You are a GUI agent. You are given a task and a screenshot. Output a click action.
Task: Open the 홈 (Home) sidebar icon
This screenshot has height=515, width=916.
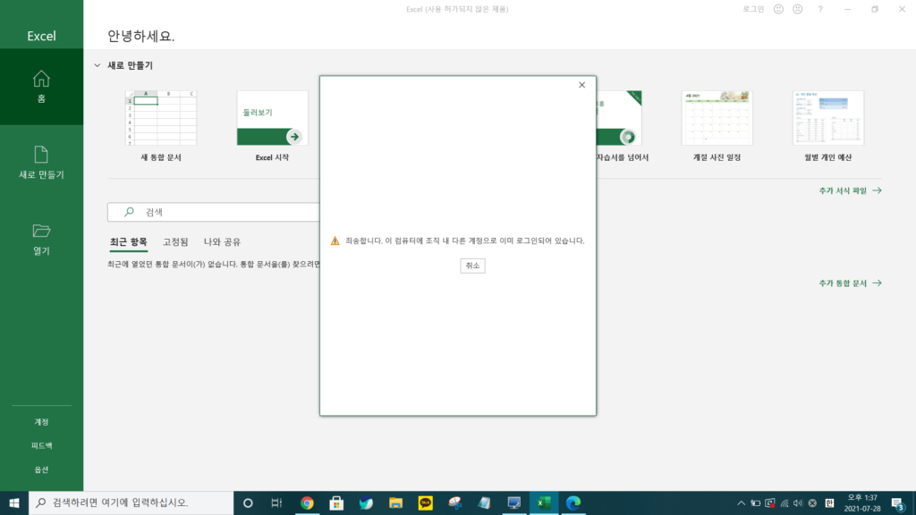pos(41,85)
